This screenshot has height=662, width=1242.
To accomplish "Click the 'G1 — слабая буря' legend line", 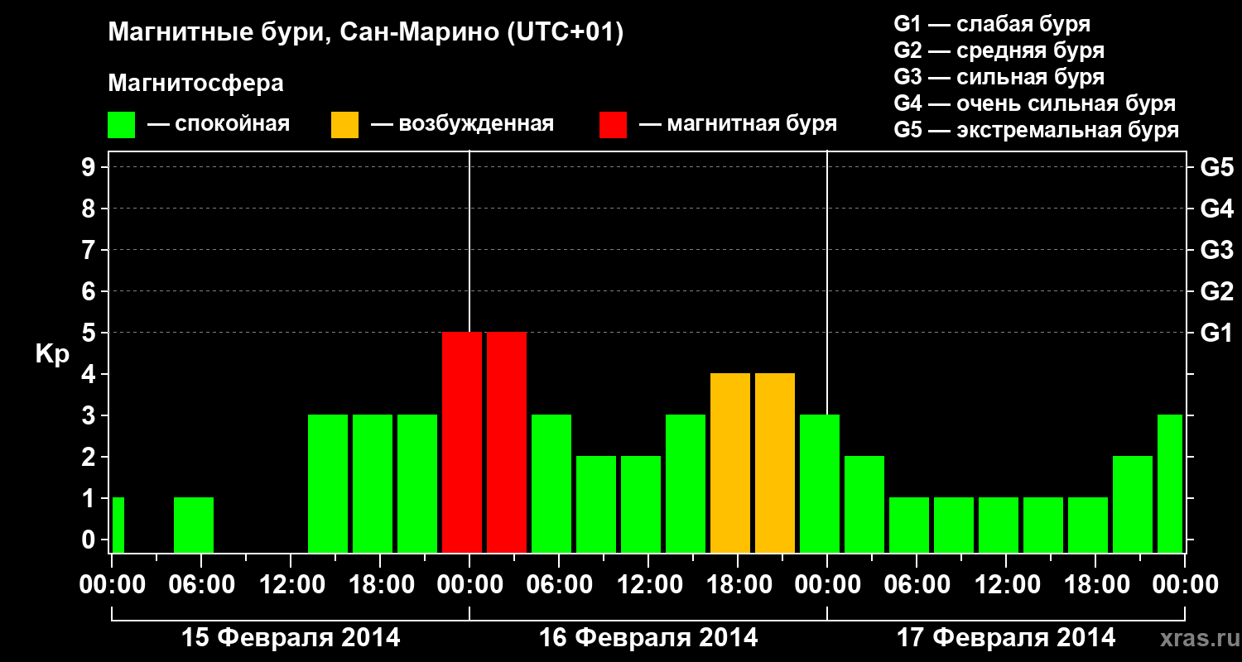I will (x=992, y=24).
